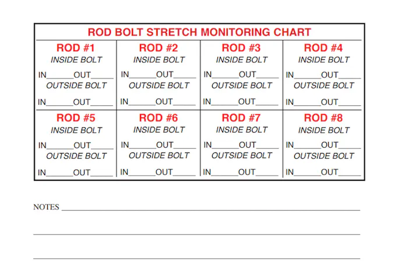This screenshot has width=401, height=267.
Task: Click the second blank notes line
Action: click(x=196, y=233)
